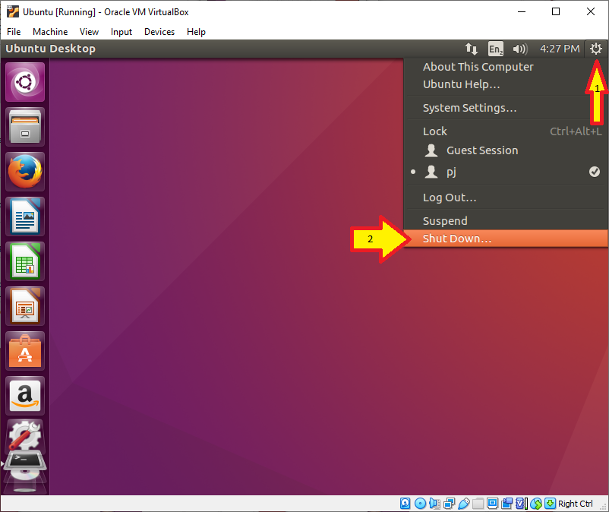Open the Input menu
609x512 pixels.
[x=121, y=32]
